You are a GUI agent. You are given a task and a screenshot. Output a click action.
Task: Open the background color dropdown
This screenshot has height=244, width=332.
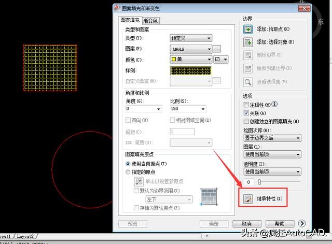click(220, 60)
